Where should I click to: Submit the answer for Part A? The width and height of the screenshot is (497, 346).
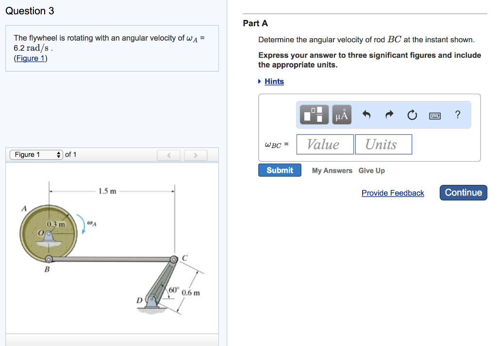pyautogui.click(x=280, y=170)
